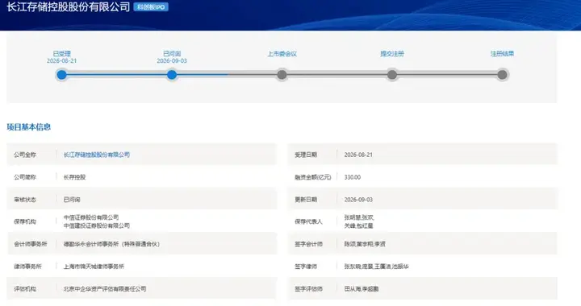Screen dimensions: 581x306
Task: Select the 注册结果 timeline node
Action: coord(502,75)
